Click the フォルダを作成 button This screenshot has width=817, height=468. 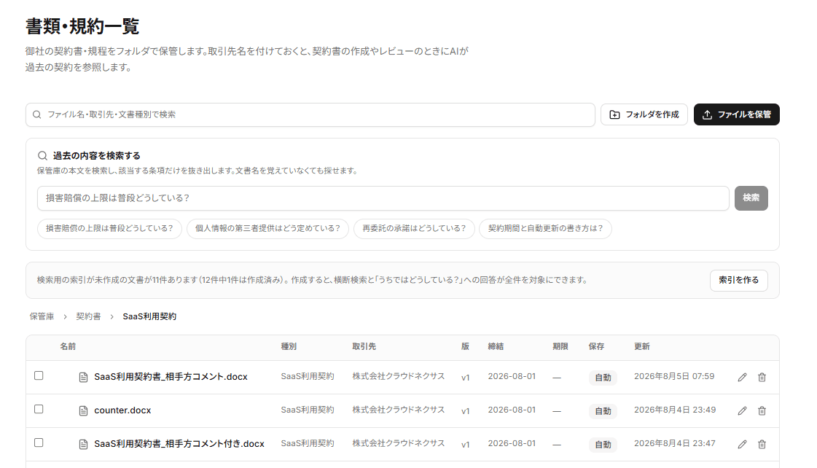tap(644, 114)
